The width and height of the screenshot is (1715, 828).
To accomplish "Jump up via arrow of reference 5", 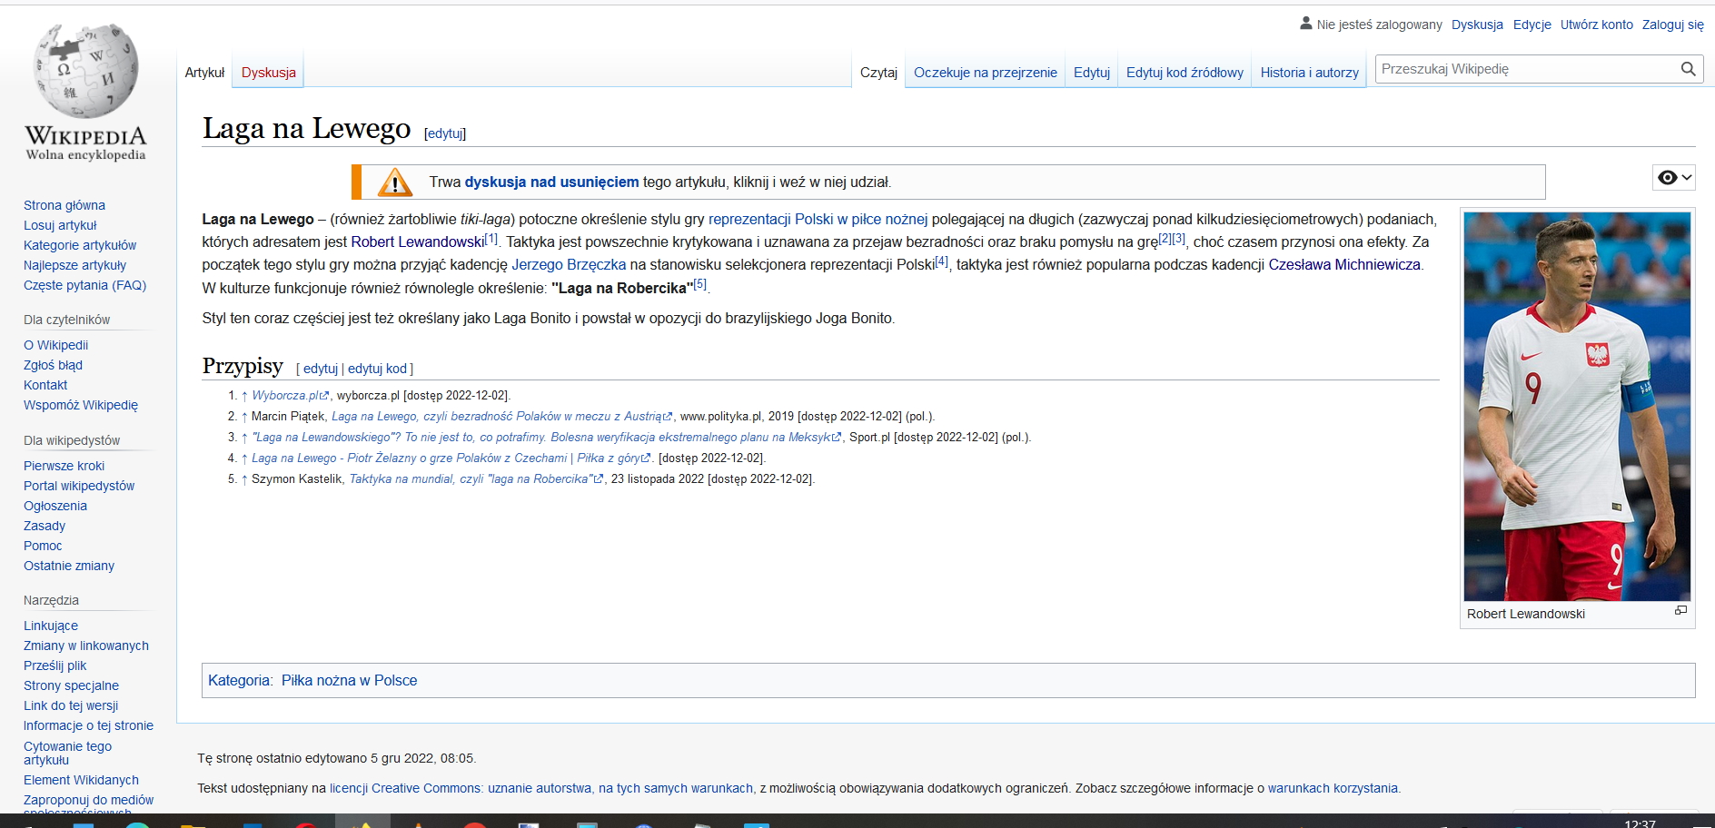I will click(244, 479).
